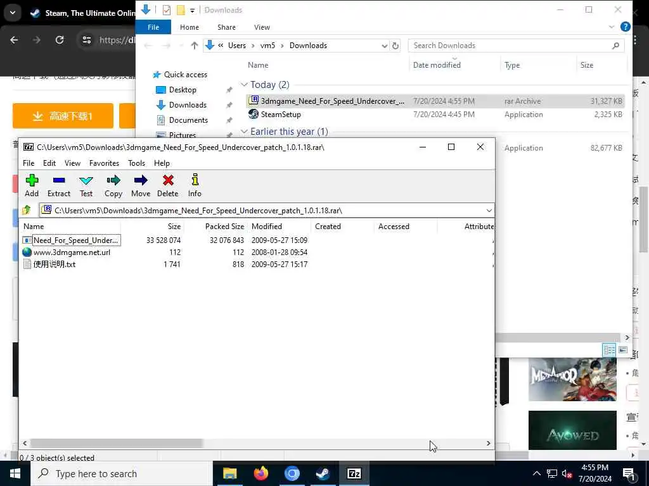
Task: Open Explorer help icon
Action: pyautogui.click(x=626, y=27)
